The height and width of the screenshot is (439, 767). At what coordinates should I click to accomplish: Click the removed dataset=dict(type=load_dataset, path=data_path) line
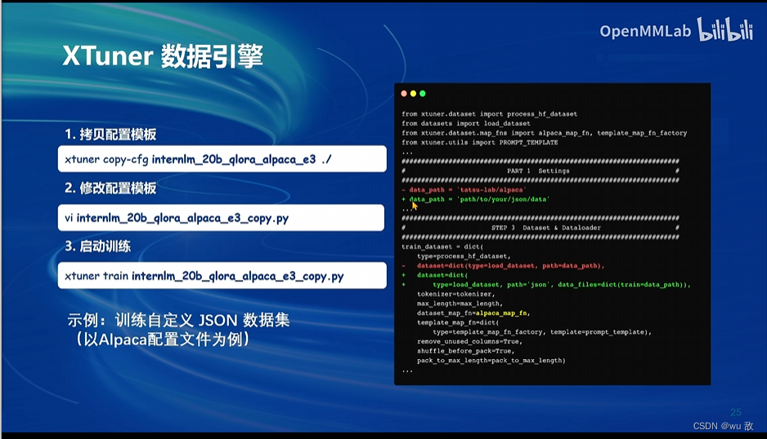tap(503, 266)
